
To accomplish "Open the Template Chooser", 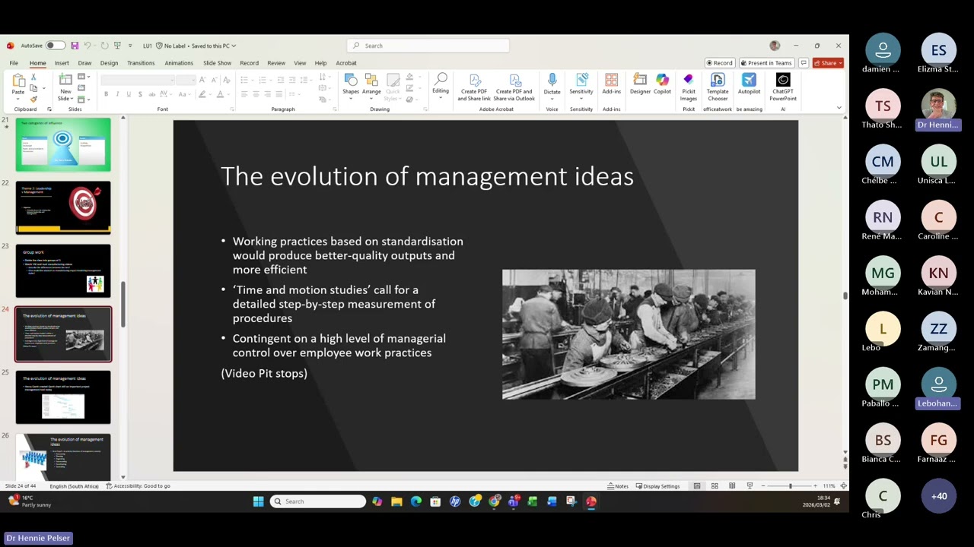I will [718, 87].
